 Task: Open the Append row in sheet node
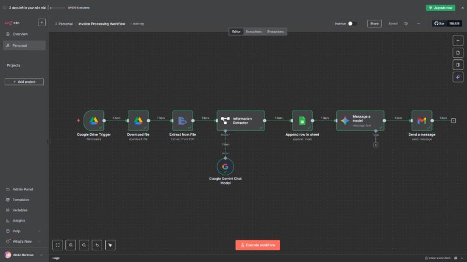click(302, 121)
